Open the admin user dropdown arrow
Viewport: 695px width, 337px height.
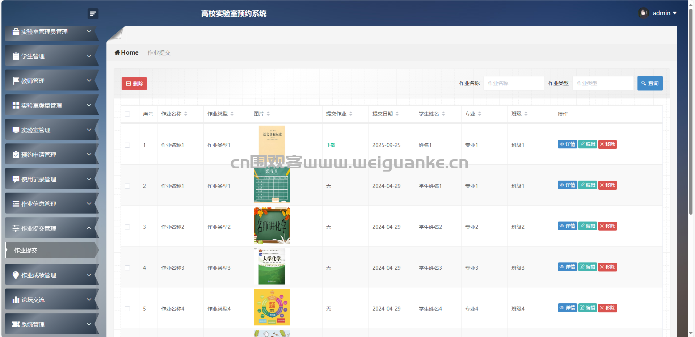click(x=675, y=13)
